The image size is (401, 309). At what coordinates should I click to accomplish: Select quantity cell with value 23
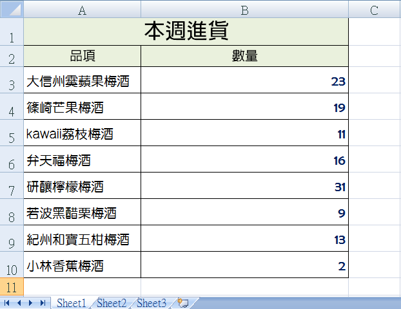244,80
